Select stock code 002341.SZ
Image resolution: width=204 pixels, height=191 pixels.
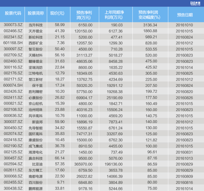pos(13,37)
